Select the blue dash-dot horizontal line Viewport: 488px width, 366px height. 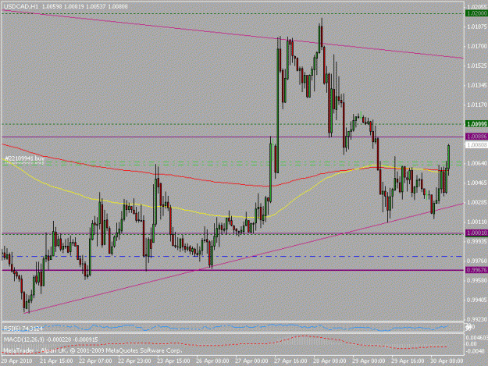point(233,256)
